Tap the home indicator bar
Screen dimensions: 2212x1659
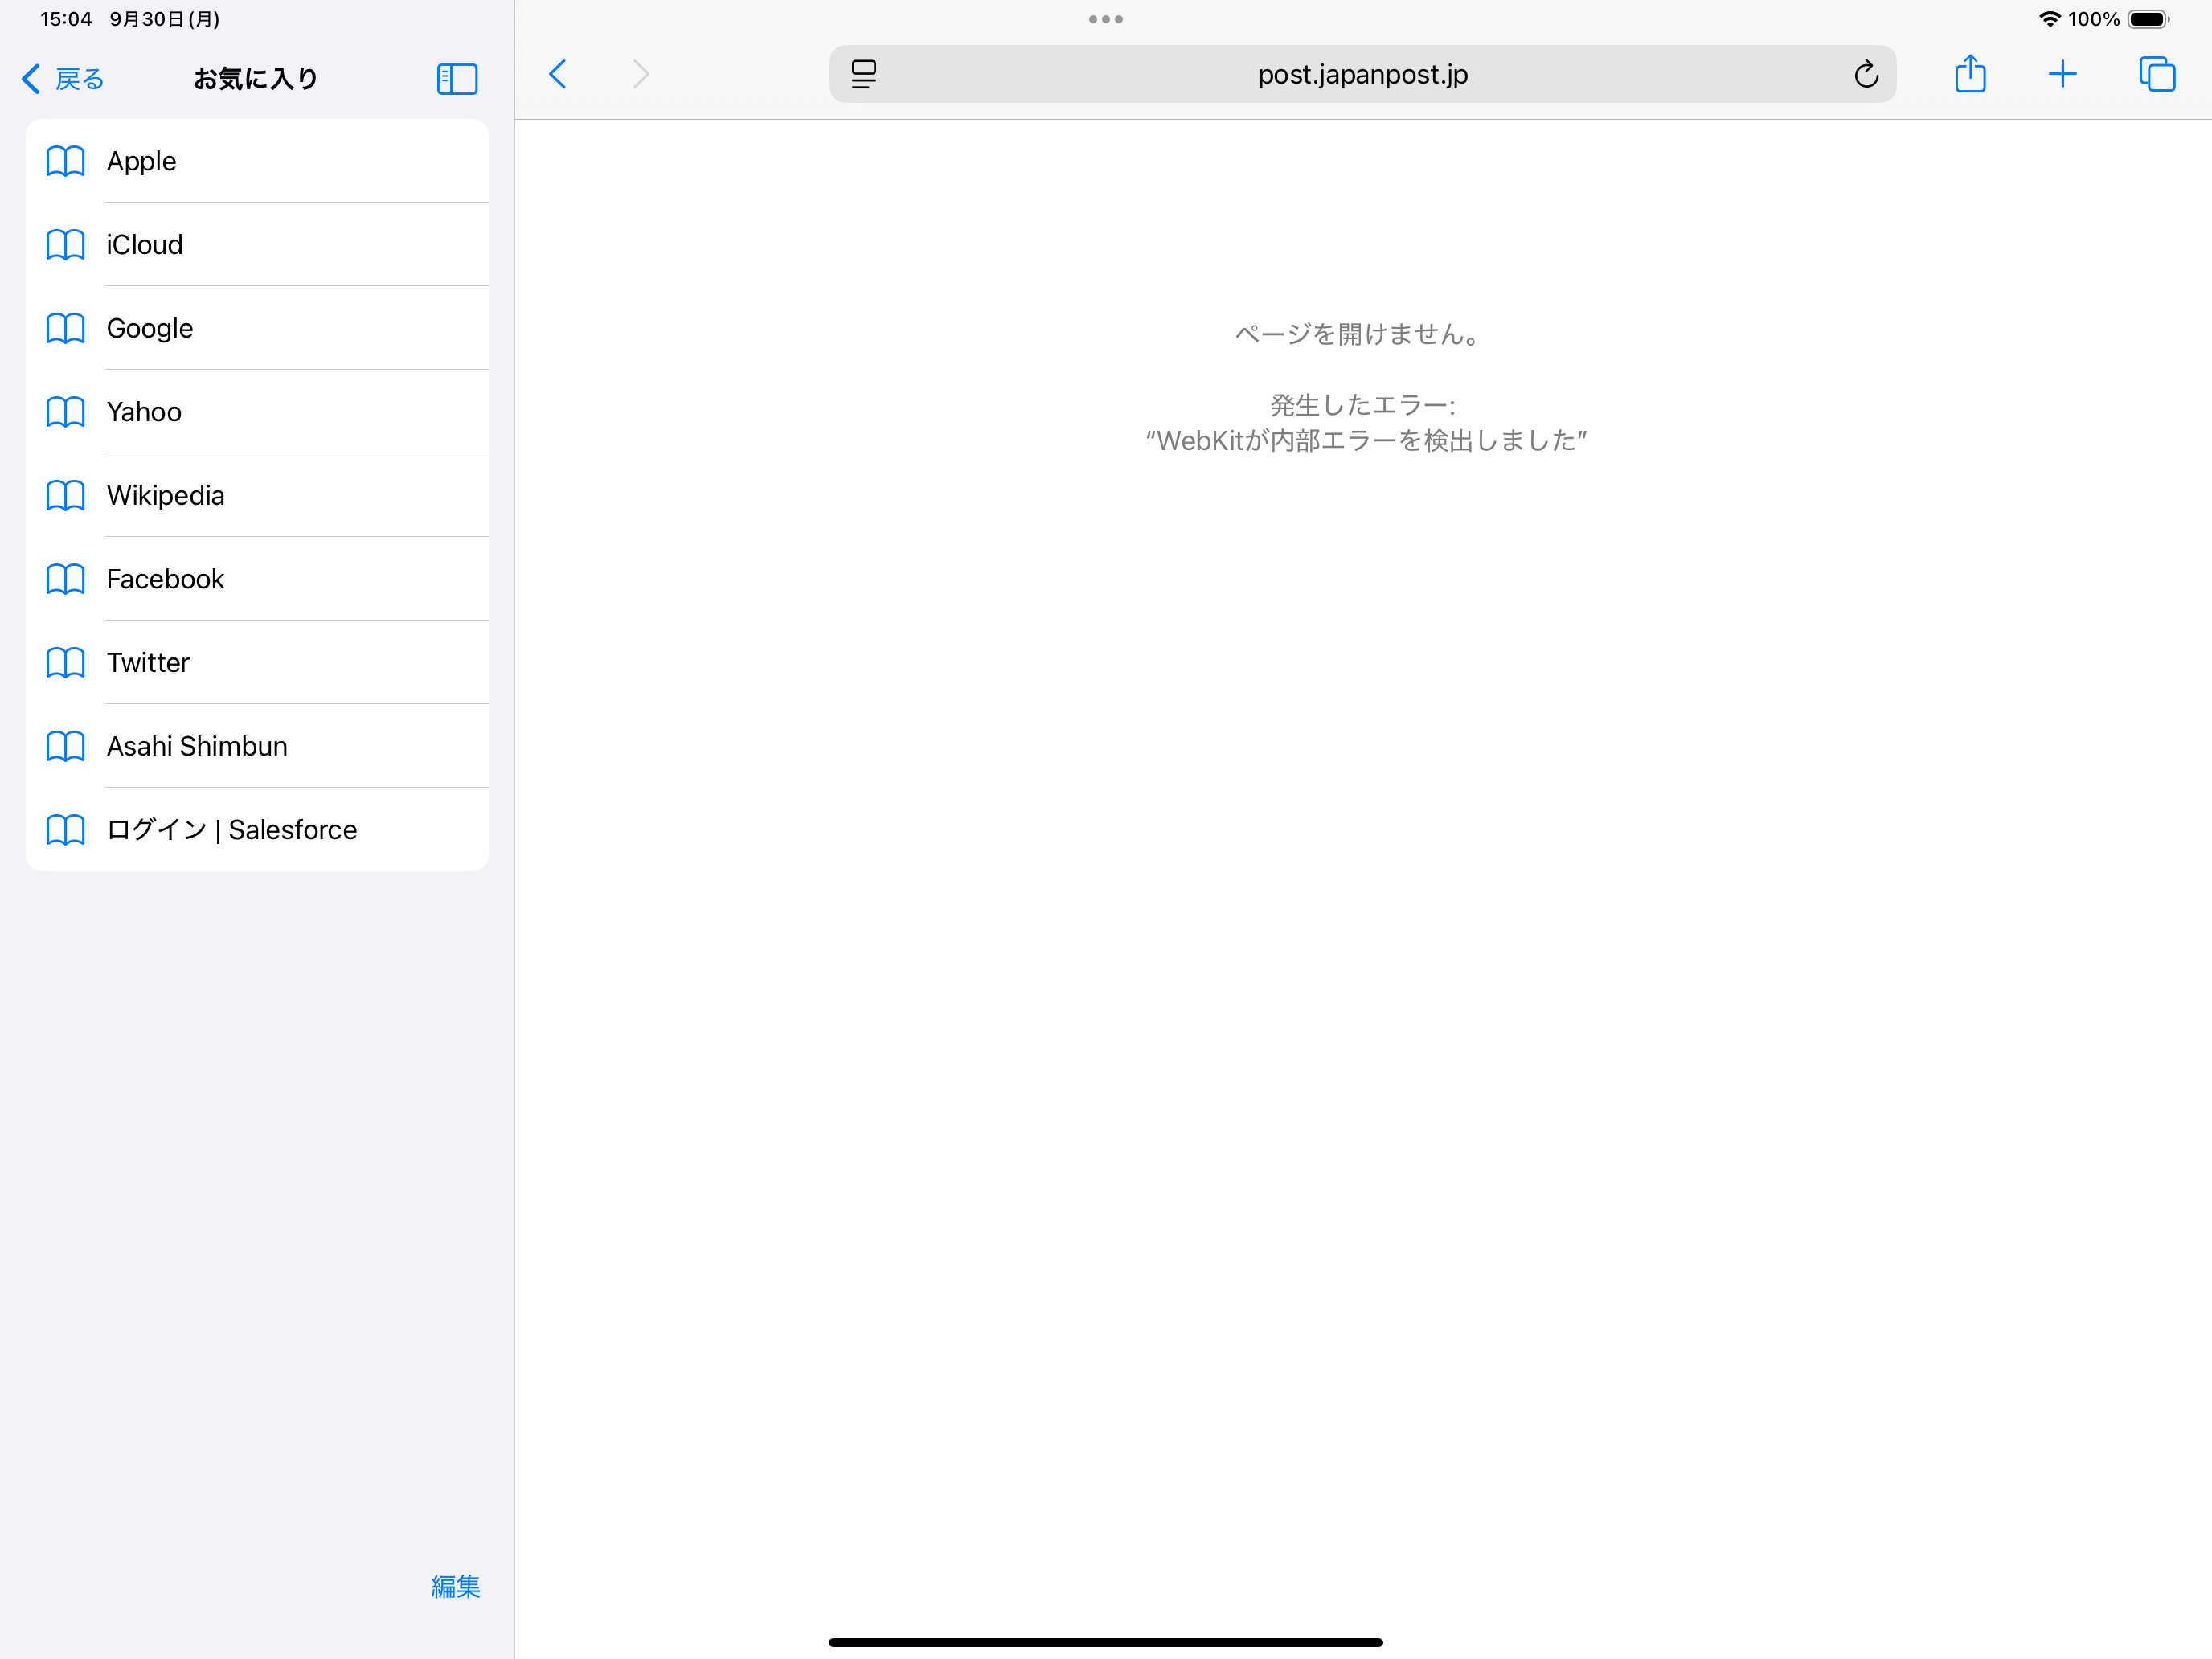pos(1106,1642)
